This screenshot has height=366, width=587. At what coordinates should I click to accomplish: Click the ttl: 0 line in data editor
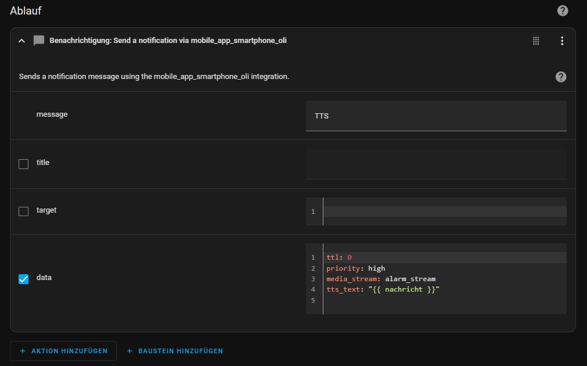coord(339,257)
